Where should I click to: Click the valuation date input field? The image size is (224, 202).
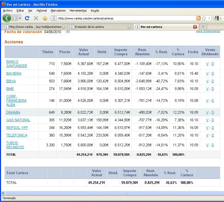pos(54,32)
